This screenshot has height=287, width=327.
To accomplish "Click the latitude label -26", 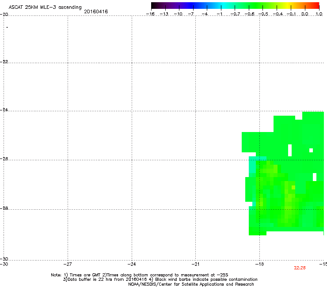I will (4, 159).
